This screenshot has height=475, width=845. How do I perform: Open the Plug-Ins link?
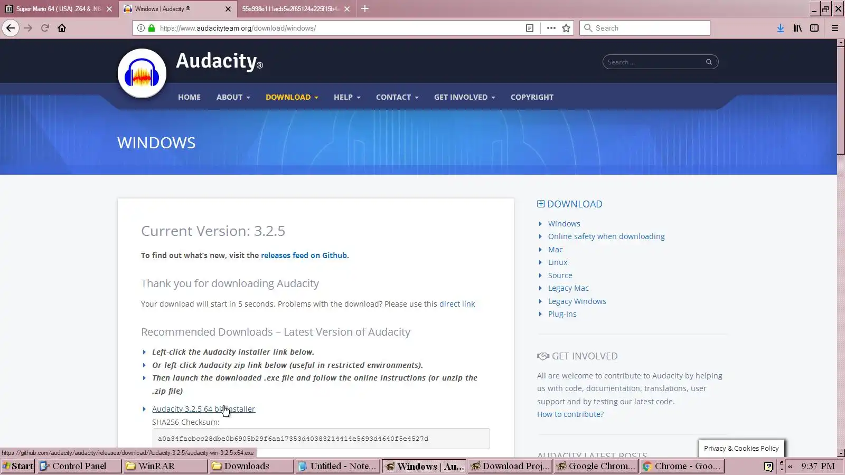(x=562, y=314)
